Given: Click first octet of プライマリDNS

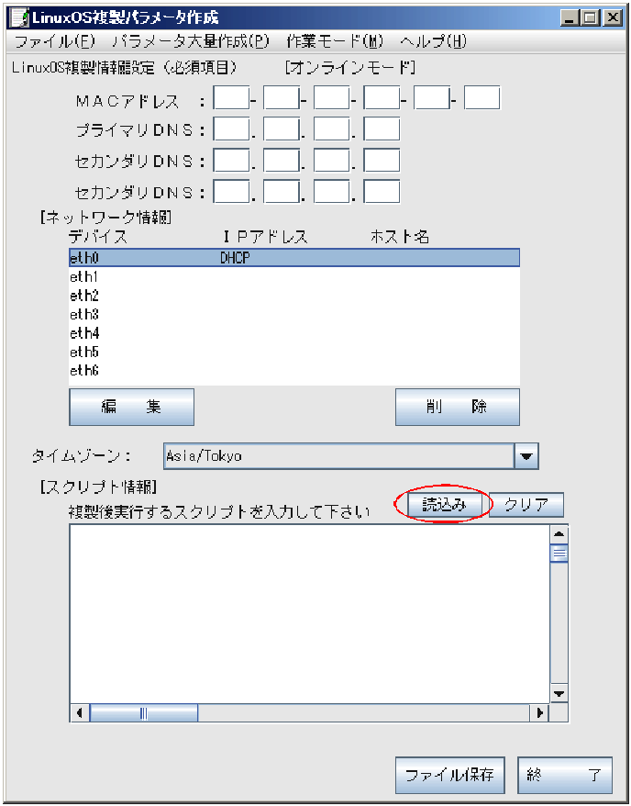Looking at the screenshot, I should point(231,129).
